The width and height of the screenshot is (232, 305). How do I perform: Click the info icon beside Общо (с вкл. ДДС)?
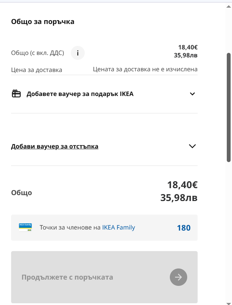tap(78, 53)
